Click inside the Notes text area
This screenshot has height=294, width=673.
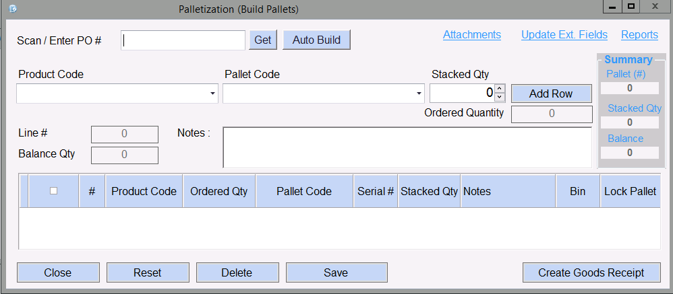(407, 147)
